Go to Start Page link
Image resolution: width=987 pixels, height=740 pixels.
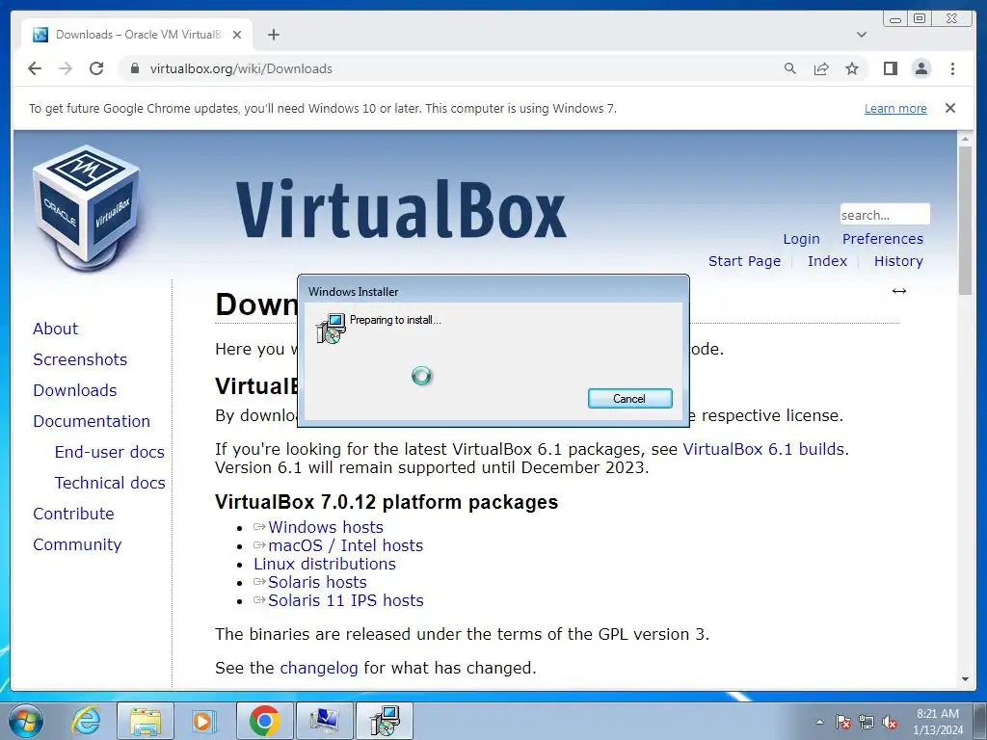pyautogui.click(x=744, y=261)
